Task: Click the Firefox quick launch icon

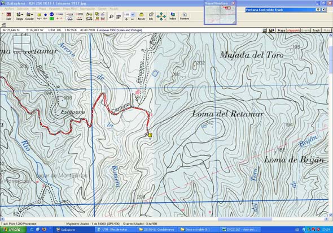Action: (44, 230)
